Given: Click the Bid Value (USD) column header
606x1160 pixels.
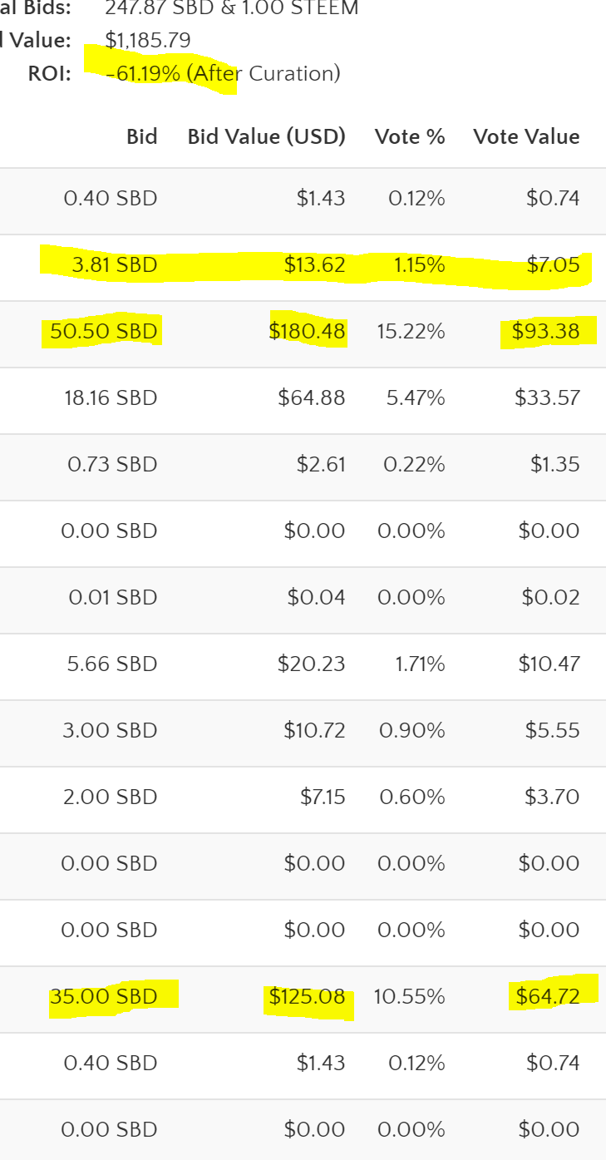Looking at the screenshot, I should click(x=266, y=136).
